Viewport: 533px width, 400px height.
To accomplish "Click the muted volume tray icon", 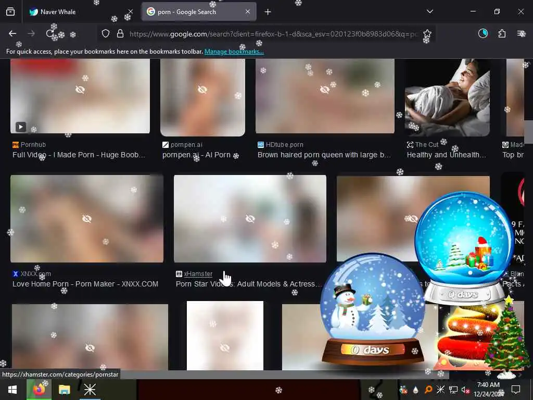I will (465, 390).
